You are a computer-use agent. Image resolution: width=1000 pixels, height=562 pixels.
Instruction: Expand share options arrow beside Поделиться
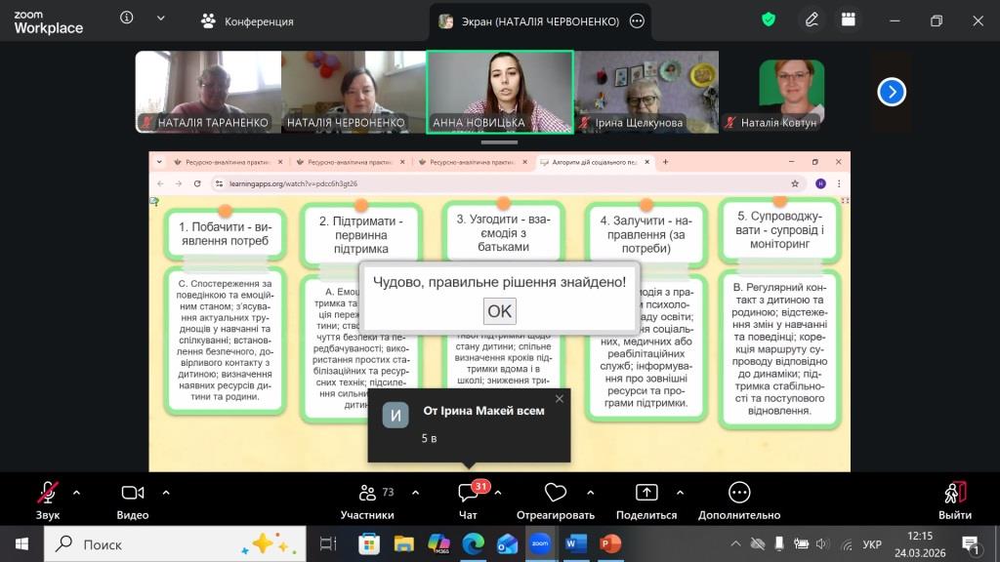click(681, 492)
